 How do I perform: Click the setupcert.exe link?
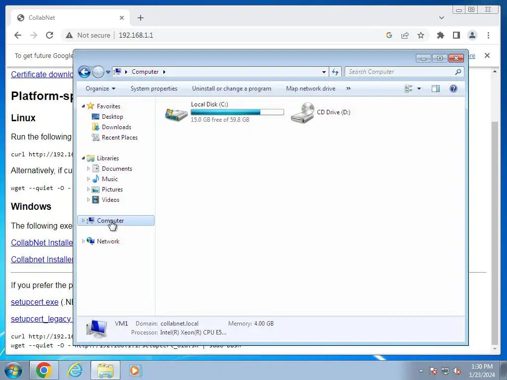[x=35, y=302]
